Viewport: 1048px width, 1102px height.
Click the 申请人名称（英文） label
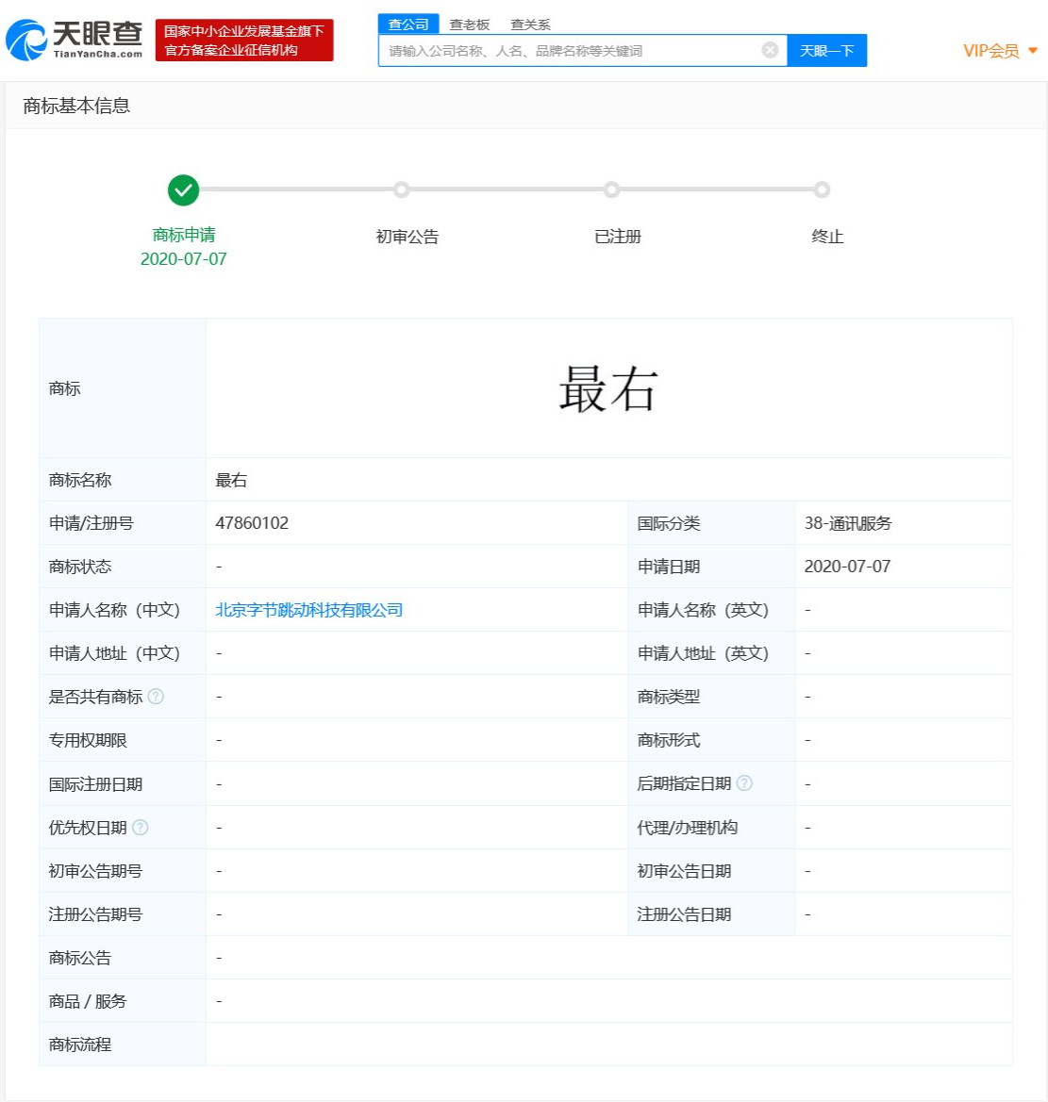pyautogui.click(x=703, y=610)
